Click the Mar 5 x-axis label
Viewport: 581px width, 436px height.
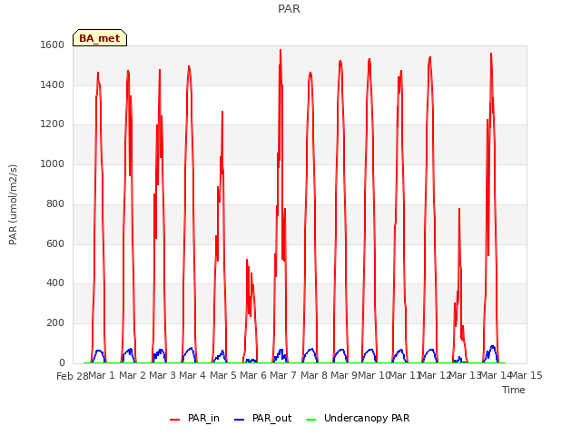coord(223,375)
